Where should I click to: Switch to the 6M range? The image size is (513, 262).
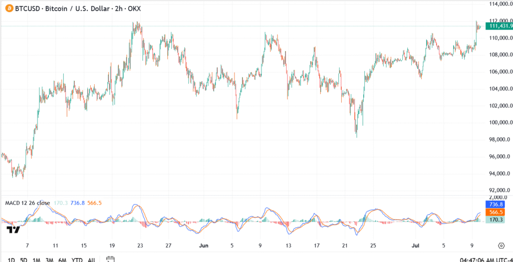pos(63,259)
